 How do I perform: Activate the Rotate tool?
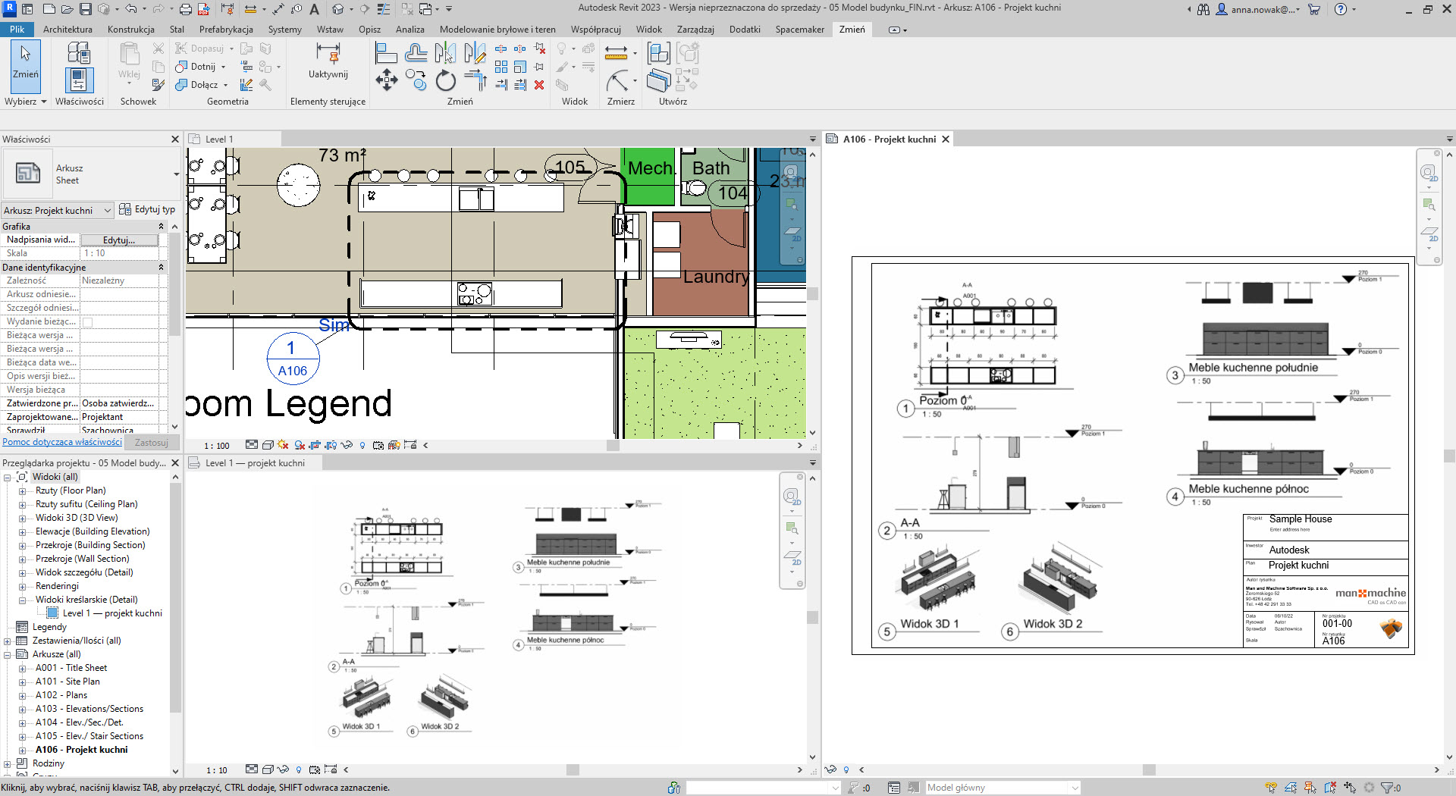pyautogui.click(x=446, y=80)
